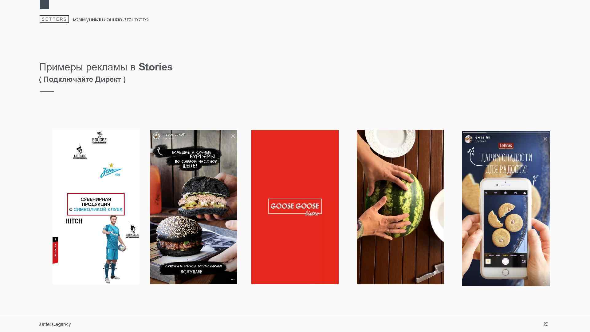Click the myasorubka01 profile avatar
This screenshot has width=590, height=332.
click(157, 136)
